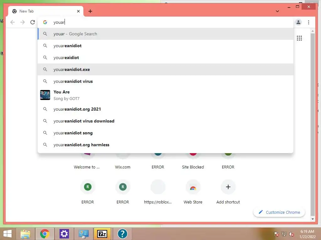This screenshot has width=321, height=240.
Task: Click the page scrollbar down arrow
Action: (313, 219)
